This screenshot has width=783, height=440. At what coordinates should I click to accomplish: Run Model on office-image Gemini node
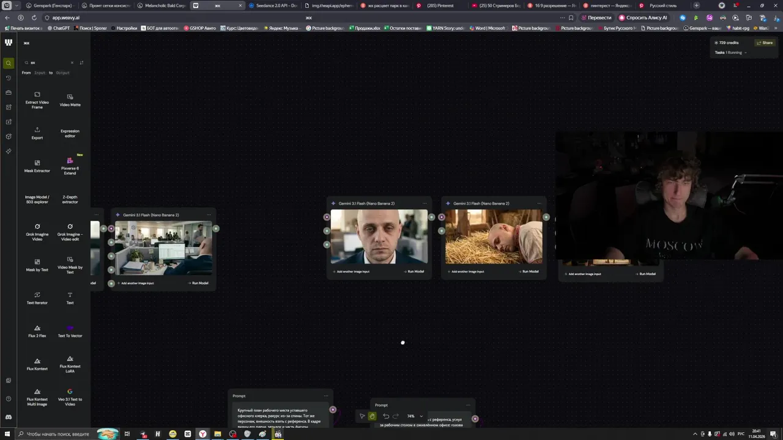click(198, 283)
